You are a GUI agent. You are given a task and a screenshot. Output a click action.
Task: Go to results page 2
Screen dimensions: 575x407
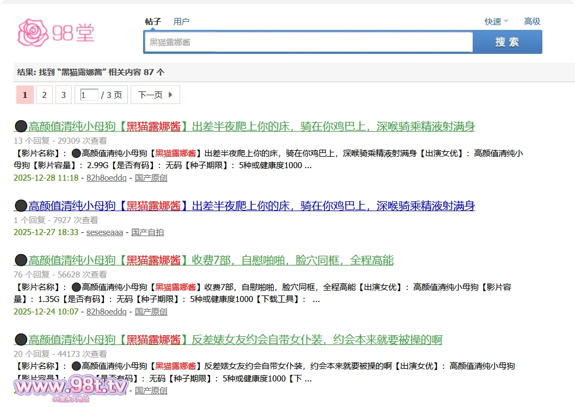[44, 94]
